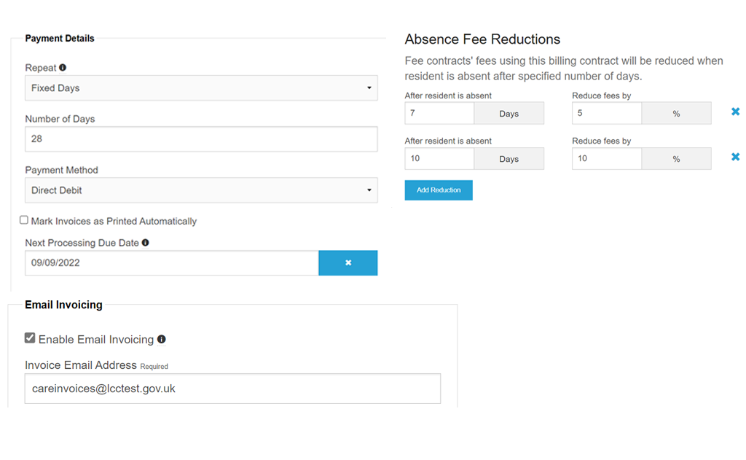Clear the Next Processing Due Date value
Image resolution: width=746 pixels, height=460 pixels.
(x=348, y=263)
